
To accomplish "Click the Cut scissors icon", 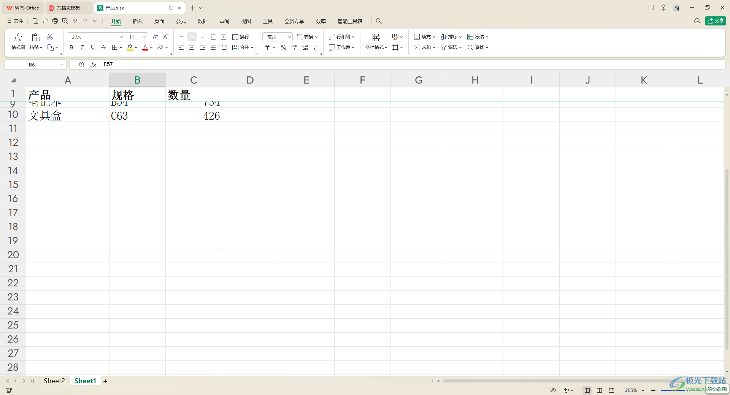I will tap(50, 37).
